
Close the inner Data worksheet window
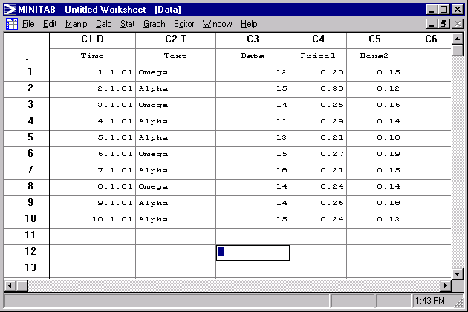[458, 24]
